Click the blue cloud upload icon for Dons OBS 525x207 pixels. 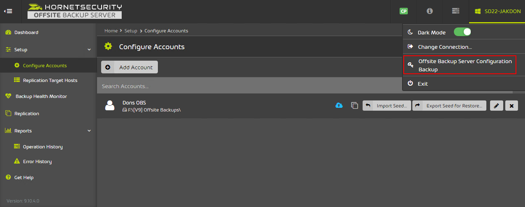[339, 105]
